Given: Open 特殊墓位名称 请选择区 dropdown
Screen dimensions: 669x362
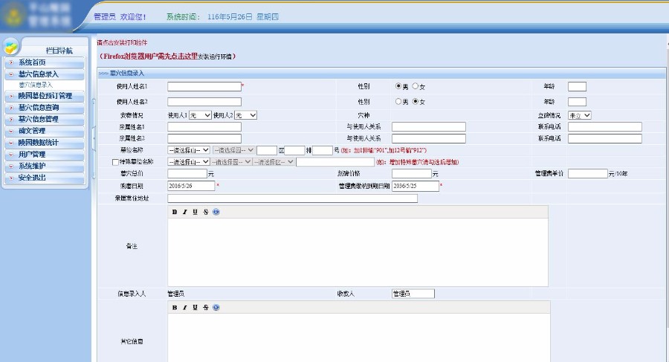Looking at the screenshot, I should (x=274, y=162).
